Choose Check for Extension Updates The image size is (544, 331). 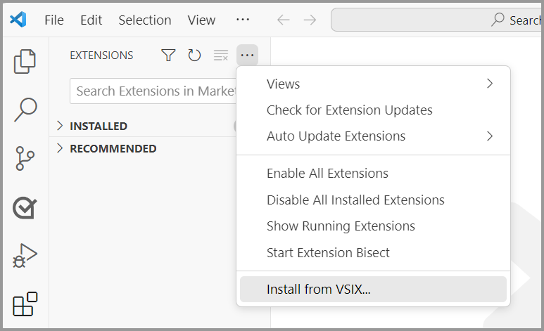tap(349, 110)
